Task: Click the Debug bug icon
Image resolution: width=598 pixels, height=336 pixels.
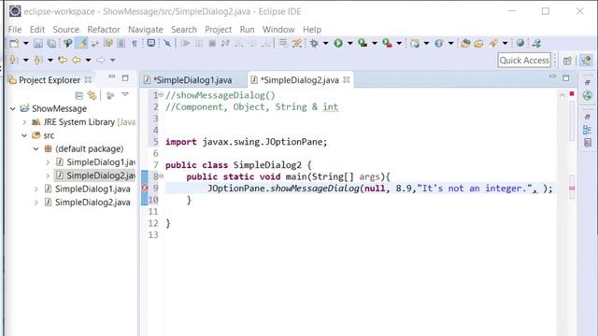Action: coord(314,43)
